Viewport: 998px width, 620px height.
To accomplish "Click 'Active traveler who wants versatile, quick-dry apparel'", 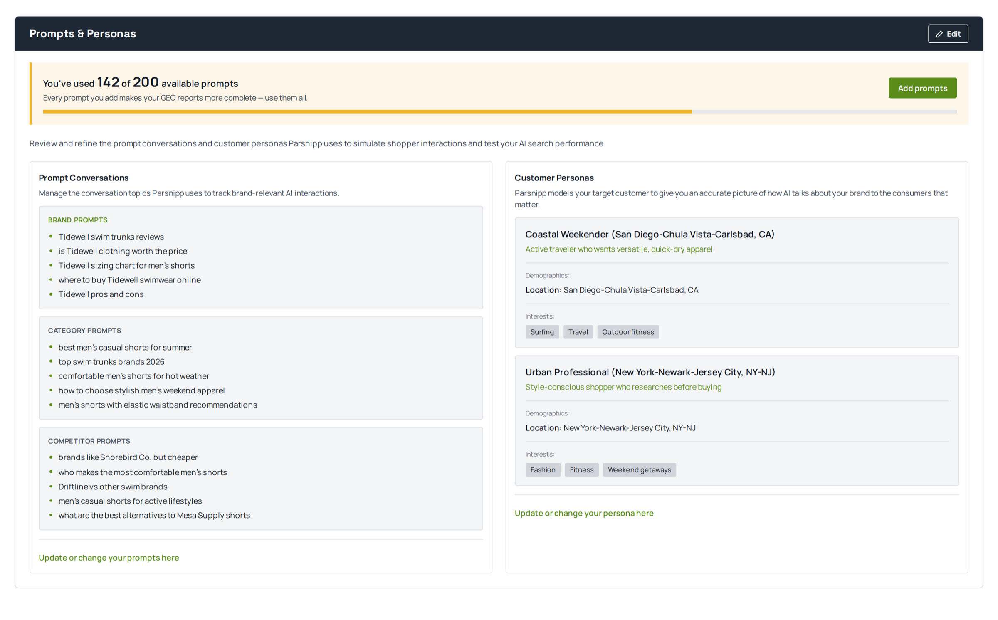I will [x=619, y=249].
